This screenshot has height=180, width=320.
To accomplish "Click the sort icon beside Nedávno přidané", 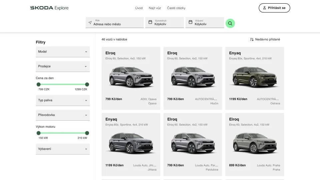I will tap(252, 39).
